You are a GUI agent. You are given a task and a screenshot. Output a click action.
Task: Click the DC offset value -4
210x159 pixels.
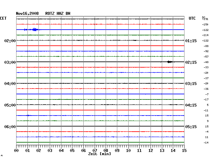click(x=207, y=132)
